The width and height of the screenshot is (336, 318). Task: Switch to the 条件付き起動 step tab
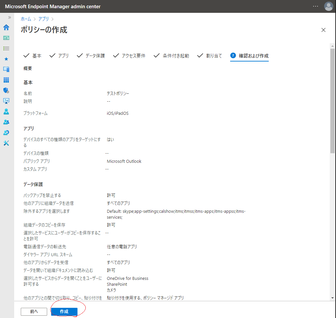171,56
